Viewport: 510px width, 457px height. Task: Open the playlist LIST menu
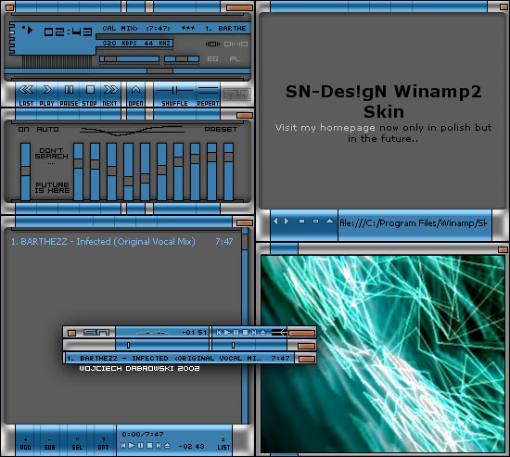(x=223, y=444)
